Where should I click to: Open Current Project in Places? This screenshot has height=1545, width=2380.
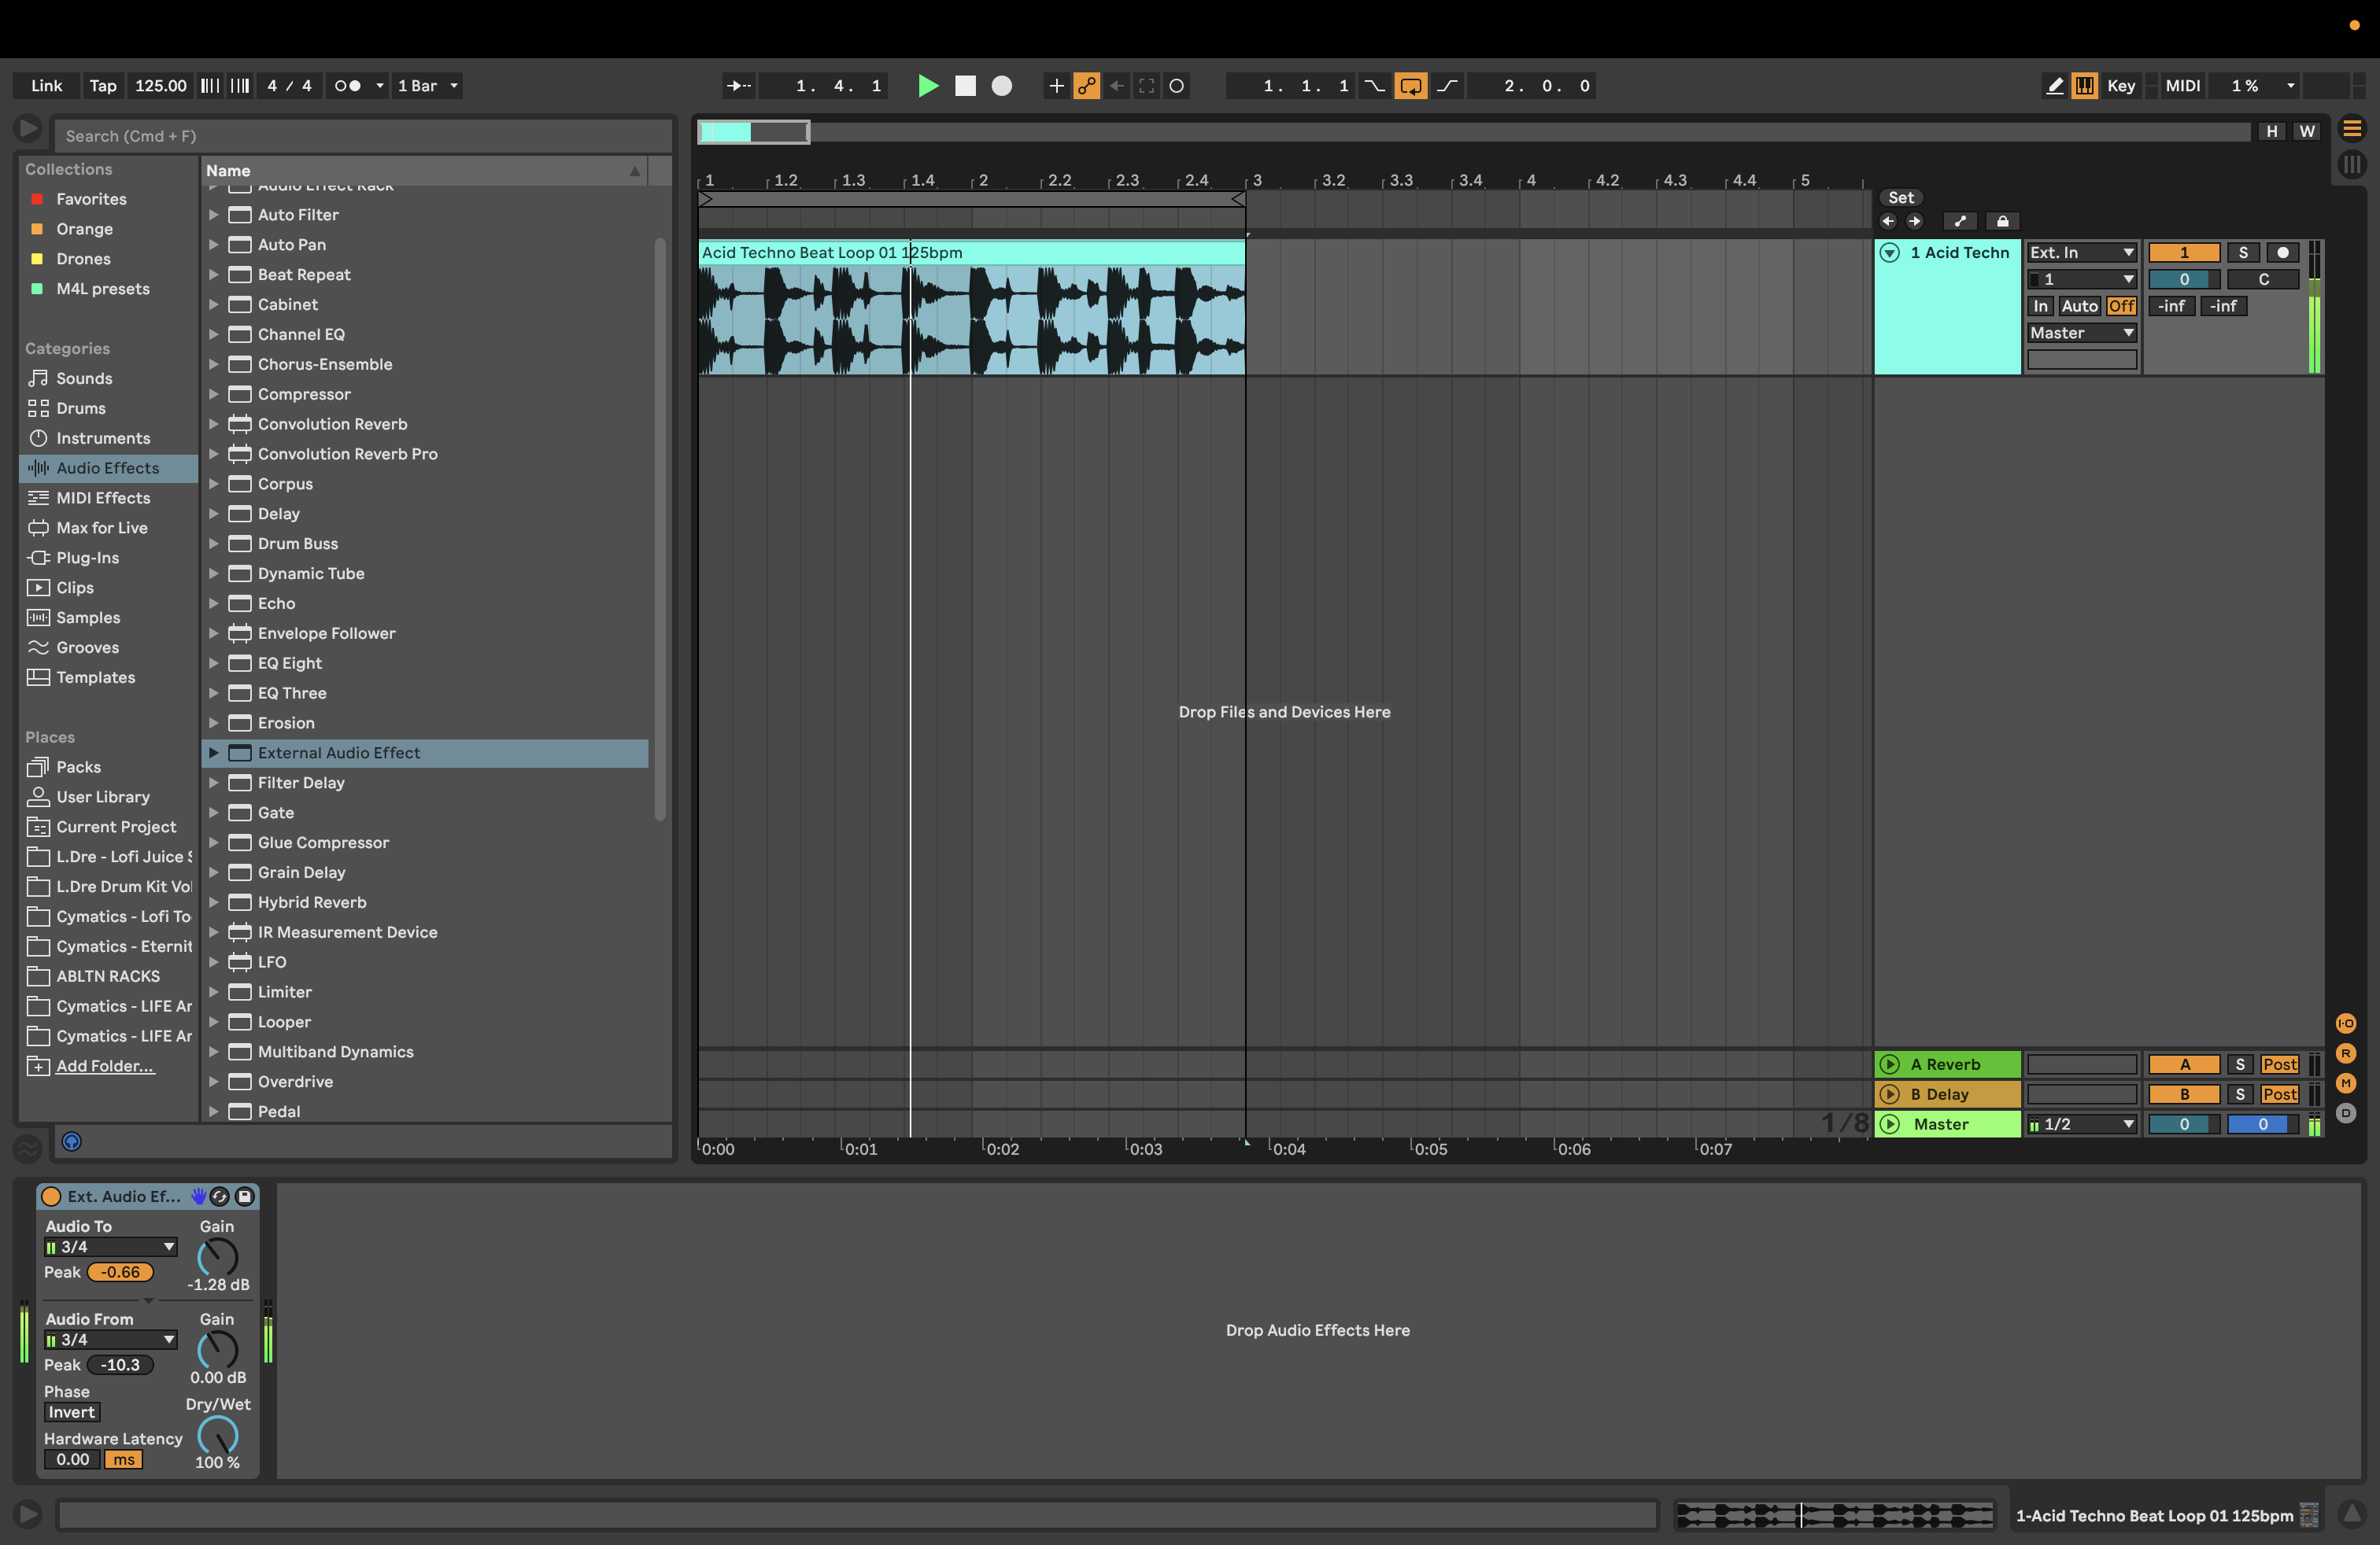116,828
